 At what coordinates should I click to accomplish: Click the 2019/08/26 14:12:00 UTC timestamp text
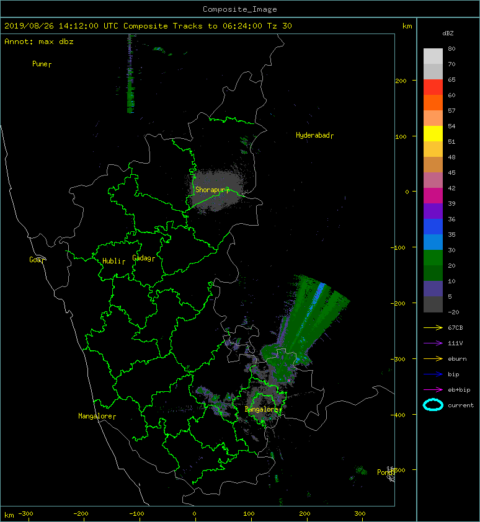click(61, 26)
